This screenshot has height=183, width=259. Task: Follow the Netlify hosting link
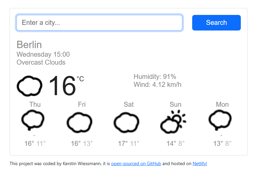200,163
